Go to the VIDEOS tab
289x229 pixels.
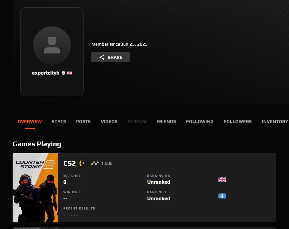click(109, 121)
